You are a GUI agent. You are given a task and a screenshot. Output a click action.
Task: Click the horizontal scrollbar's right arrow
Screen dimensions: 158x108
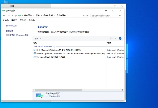pyautogui.click(x=122, y=90)
